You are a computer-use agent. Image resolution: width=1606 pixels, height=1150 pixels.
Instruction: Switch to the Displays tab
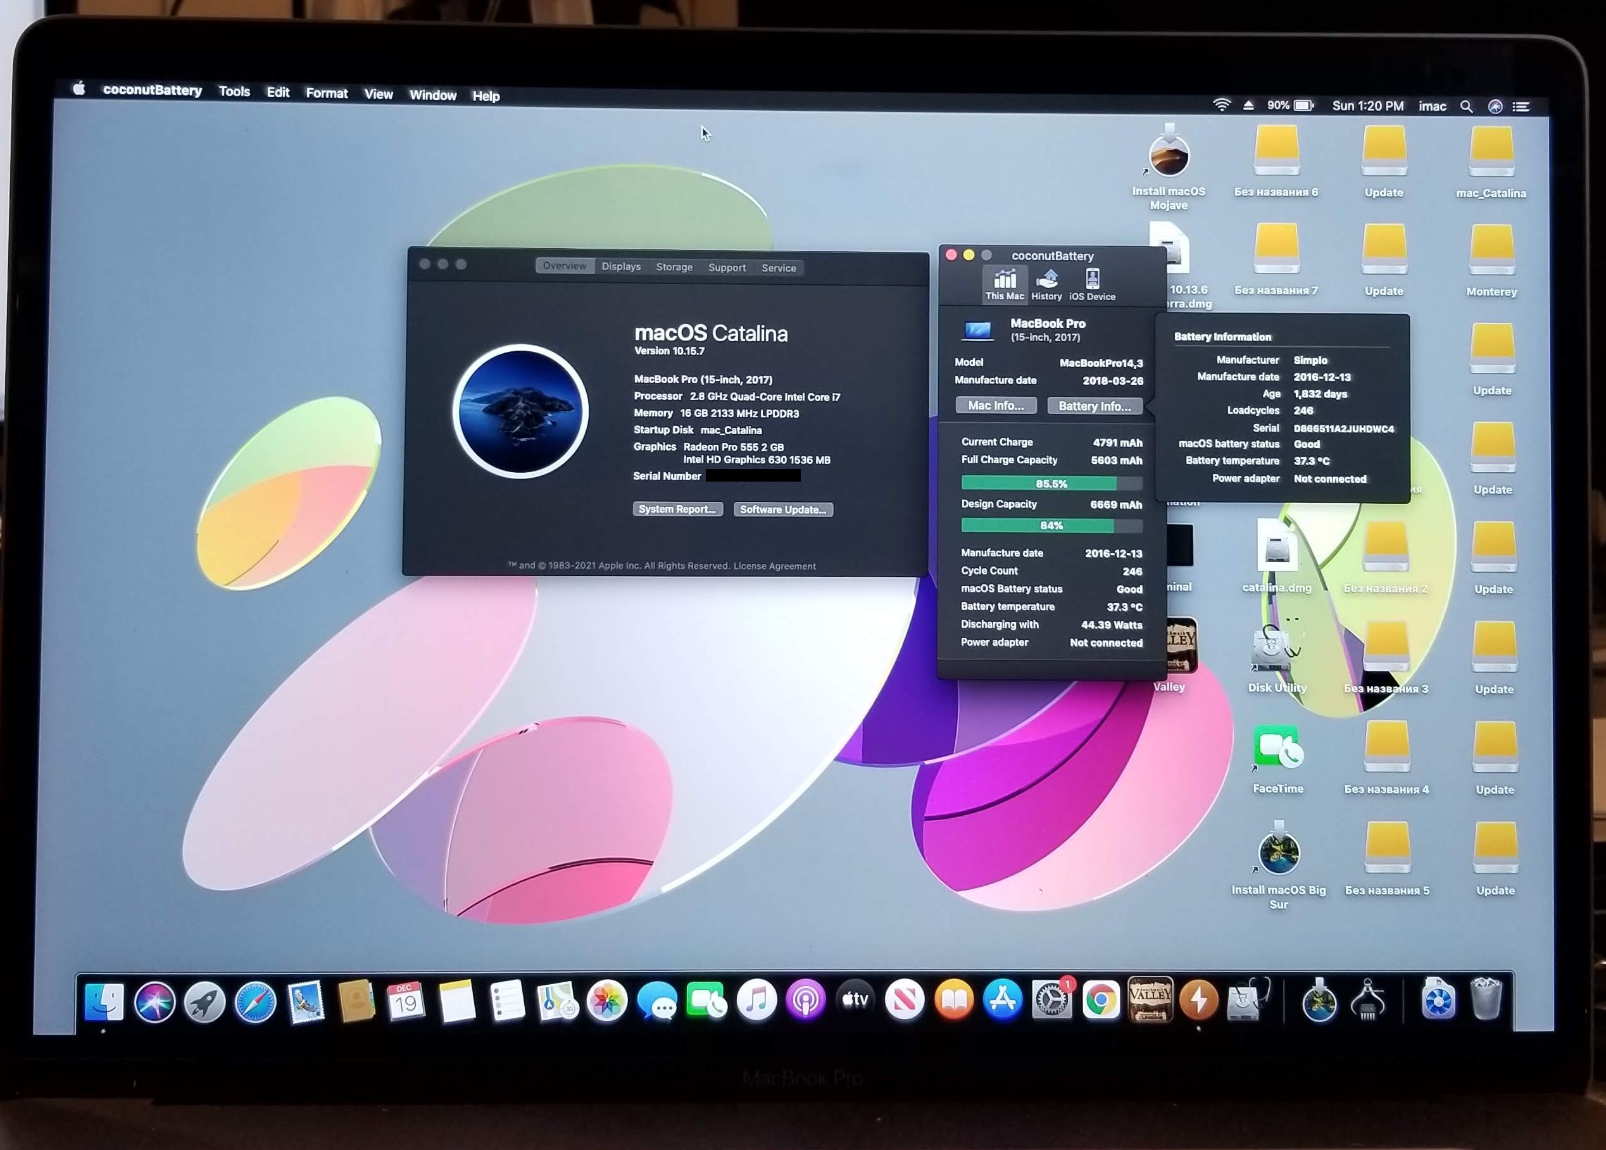click(x=621, y=266)
